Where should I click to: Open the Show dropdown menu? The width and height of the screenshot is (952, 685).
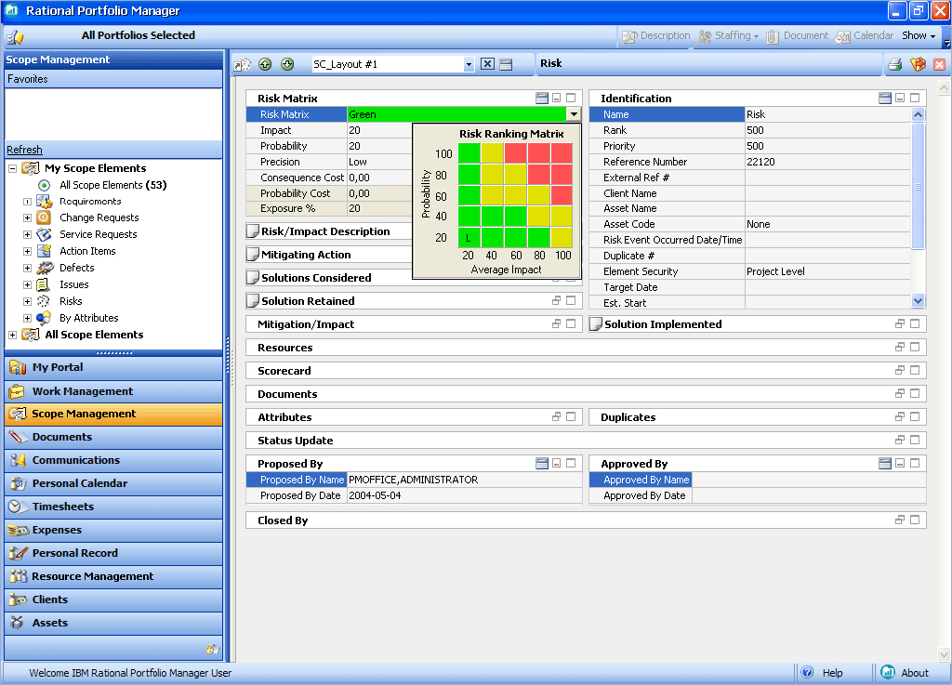[x=919, y=36]
